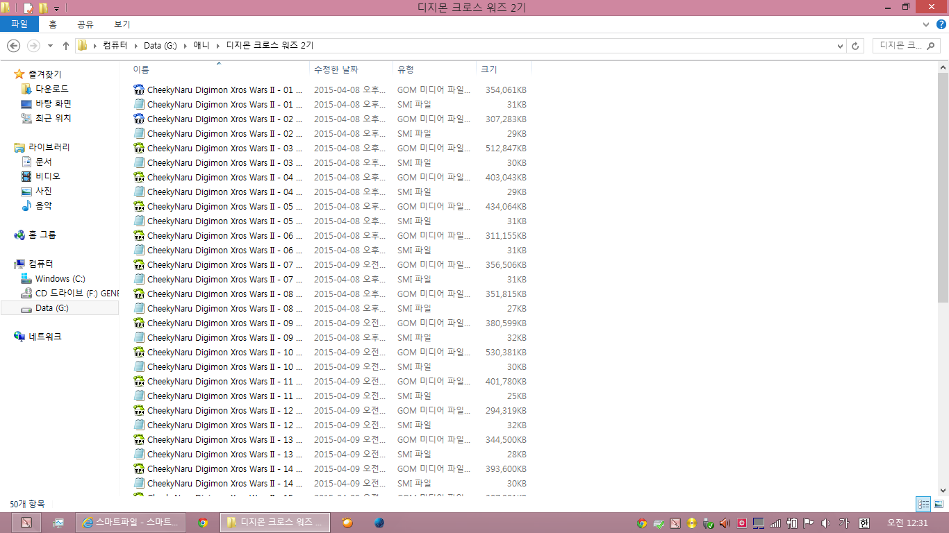Open recent locations dropdown arrow
This screenshot has width=949, height=533.
point(50,46)
